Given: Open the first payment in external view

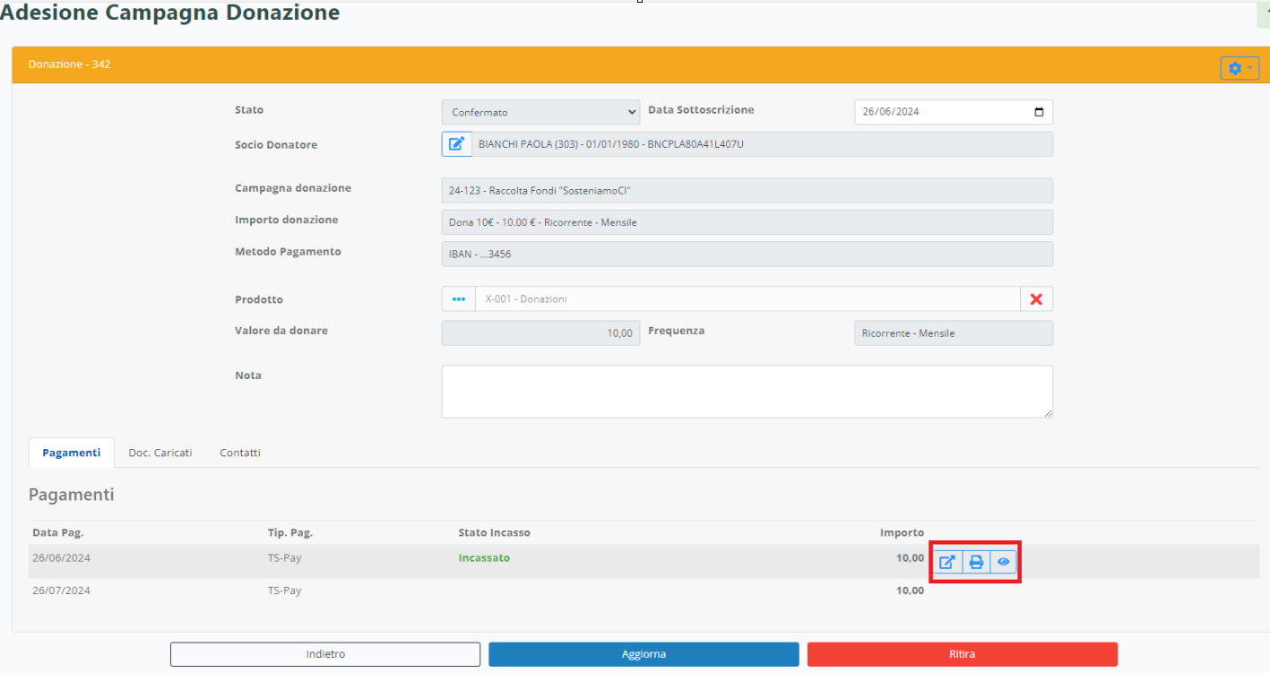Looking at the screenshot, I should (x=947, y=563).
